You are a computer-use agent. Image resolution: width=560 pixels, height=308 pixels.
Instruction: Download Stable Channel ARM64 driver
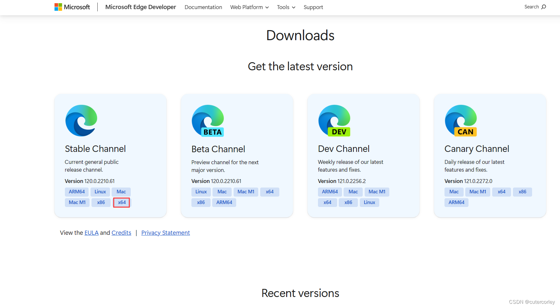(77, 192)
